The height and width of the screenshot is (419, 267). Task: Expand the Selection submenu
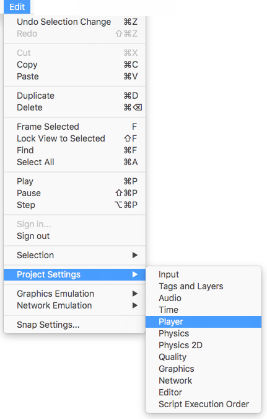tap(75, 255)
